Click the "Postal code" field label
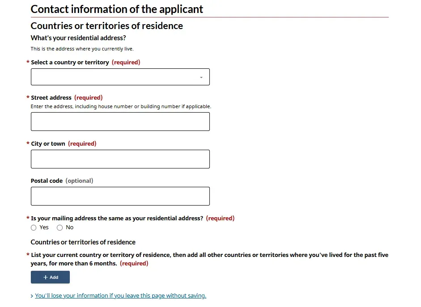The width and height of the screenshot is (421, 307). coord(47,181)
